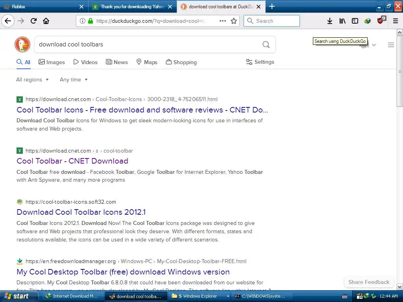Select the Shopping search tab

point(181,62)
